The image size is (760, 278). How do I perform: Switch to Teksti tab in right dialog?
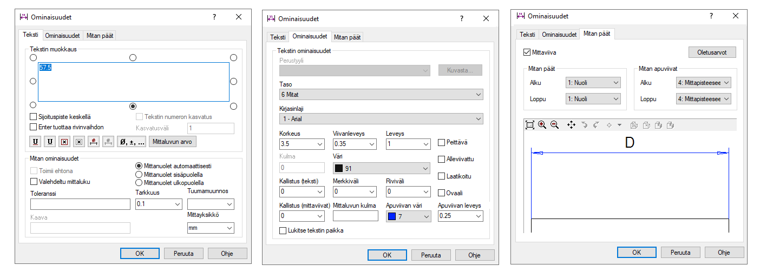point(527,34)
